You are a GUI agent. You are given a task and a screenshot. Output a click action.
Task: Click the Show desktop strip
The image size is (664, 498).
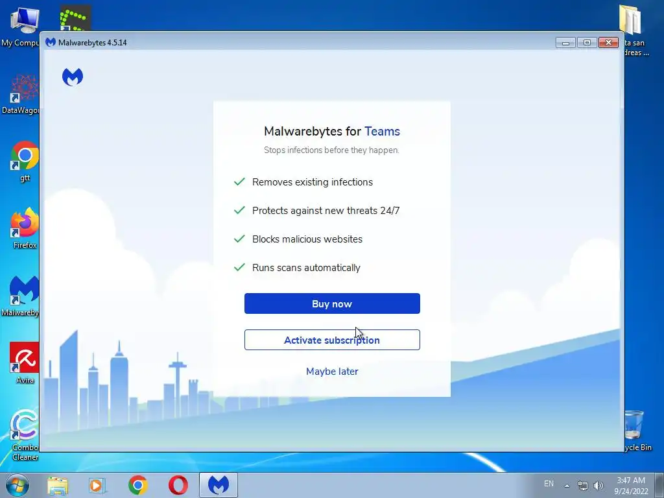[659, 485]
